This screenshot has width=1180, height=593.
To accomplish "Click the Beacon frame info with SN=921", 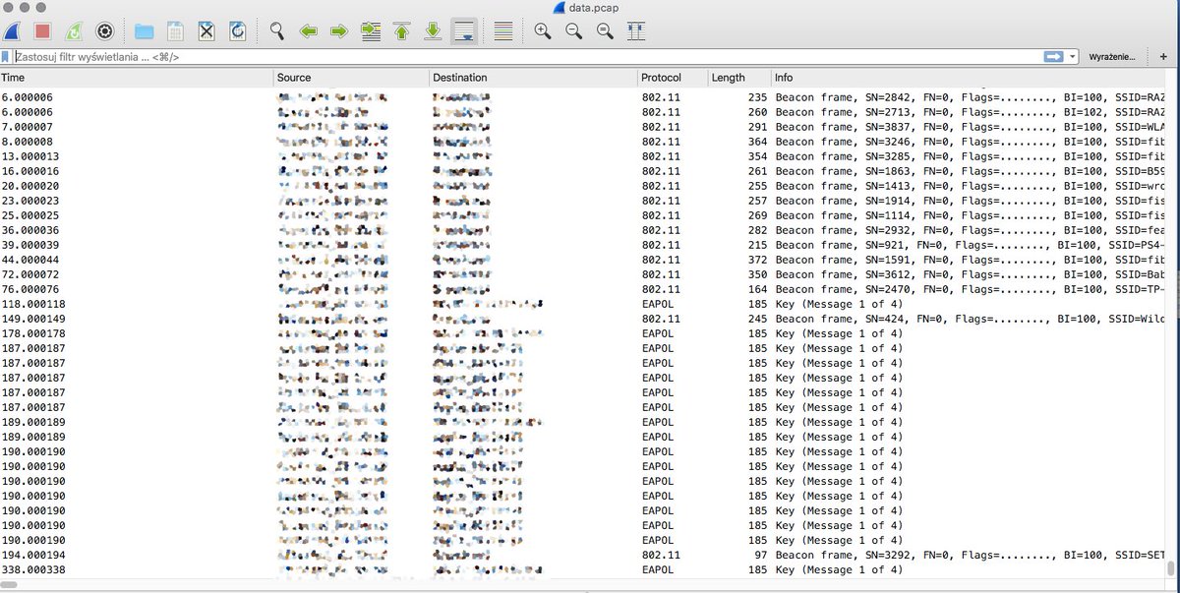I will (x=970, y=245).
